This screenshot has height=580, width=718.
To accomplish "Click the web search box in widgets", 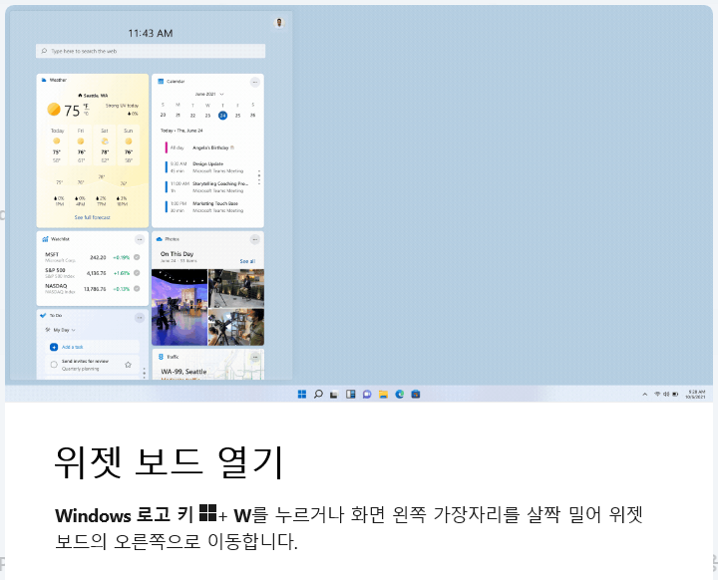I will (151, 51).
